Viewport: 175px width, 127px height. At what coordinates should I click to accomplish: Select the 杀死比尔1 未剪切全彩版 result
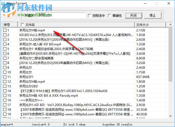click(56, 49)
